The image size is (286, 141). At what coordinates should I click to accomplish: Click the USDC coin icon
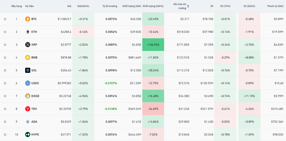pos(28,83)
